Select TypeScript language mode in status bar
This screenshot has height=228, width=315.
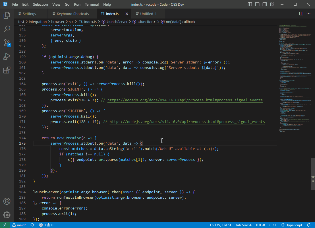[x=291, y=225]
